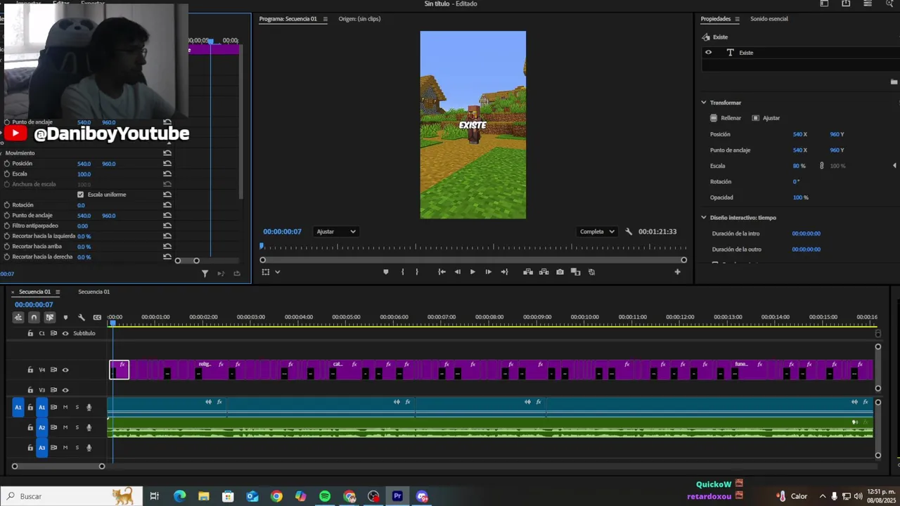Click the Play button in Program monitor
The width and height of the screenshot is (900, 506).
(472, 272)
